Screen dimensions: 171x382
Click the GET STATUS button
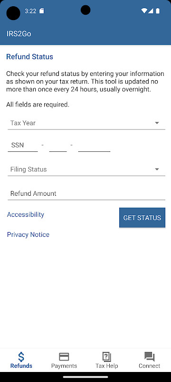point(142,218)
